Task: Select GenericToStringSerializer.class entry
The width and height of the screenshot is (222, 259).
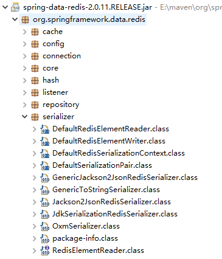Action: pyautogui.click(x=106, y=190)
